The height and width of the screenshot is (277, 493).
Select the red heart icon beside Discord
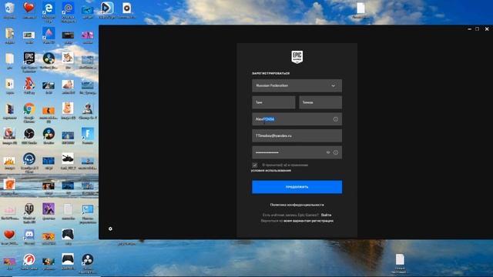coord(9,236)
